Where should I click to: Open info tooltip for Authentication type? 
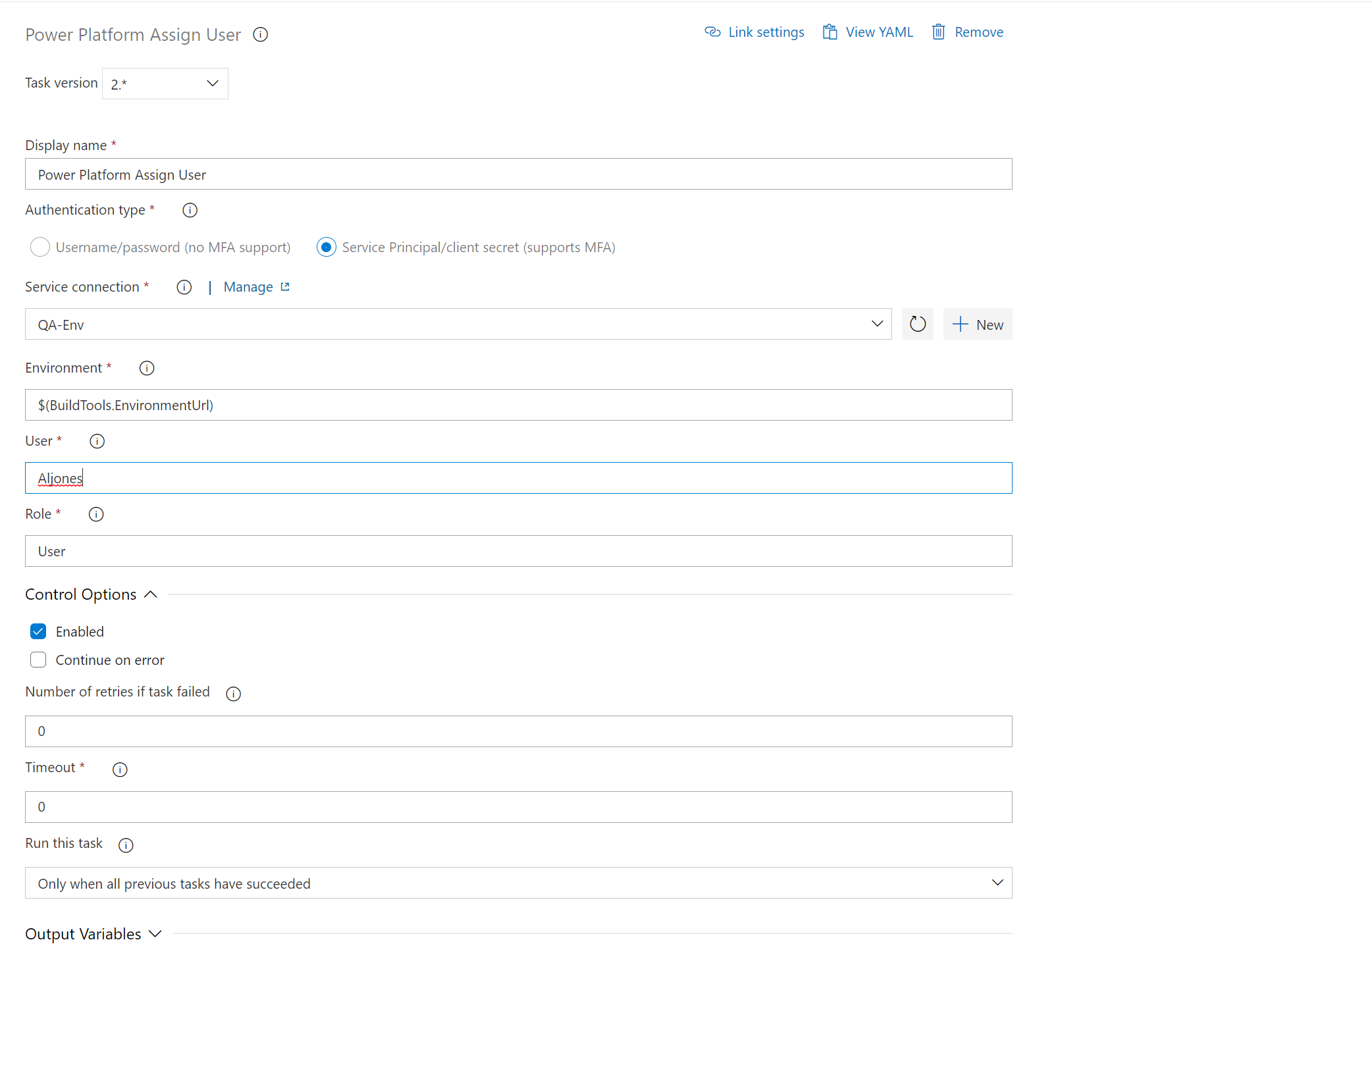click(x=190, y=210)
